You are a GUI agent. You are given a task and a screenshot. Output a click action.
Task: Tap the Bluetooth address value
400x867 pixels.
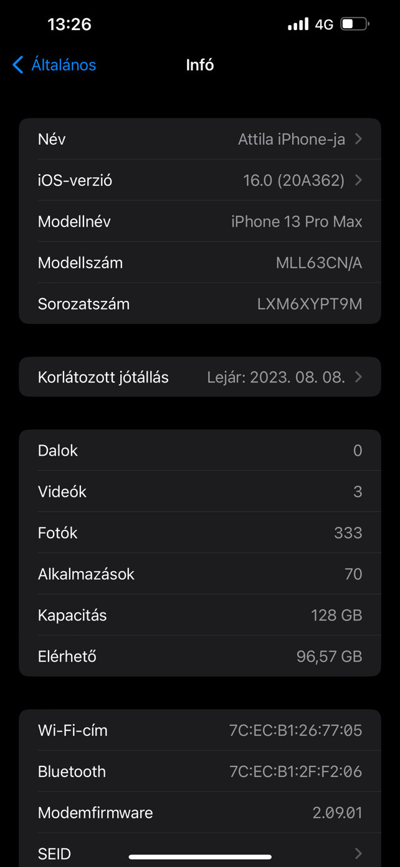pos(295,771)
